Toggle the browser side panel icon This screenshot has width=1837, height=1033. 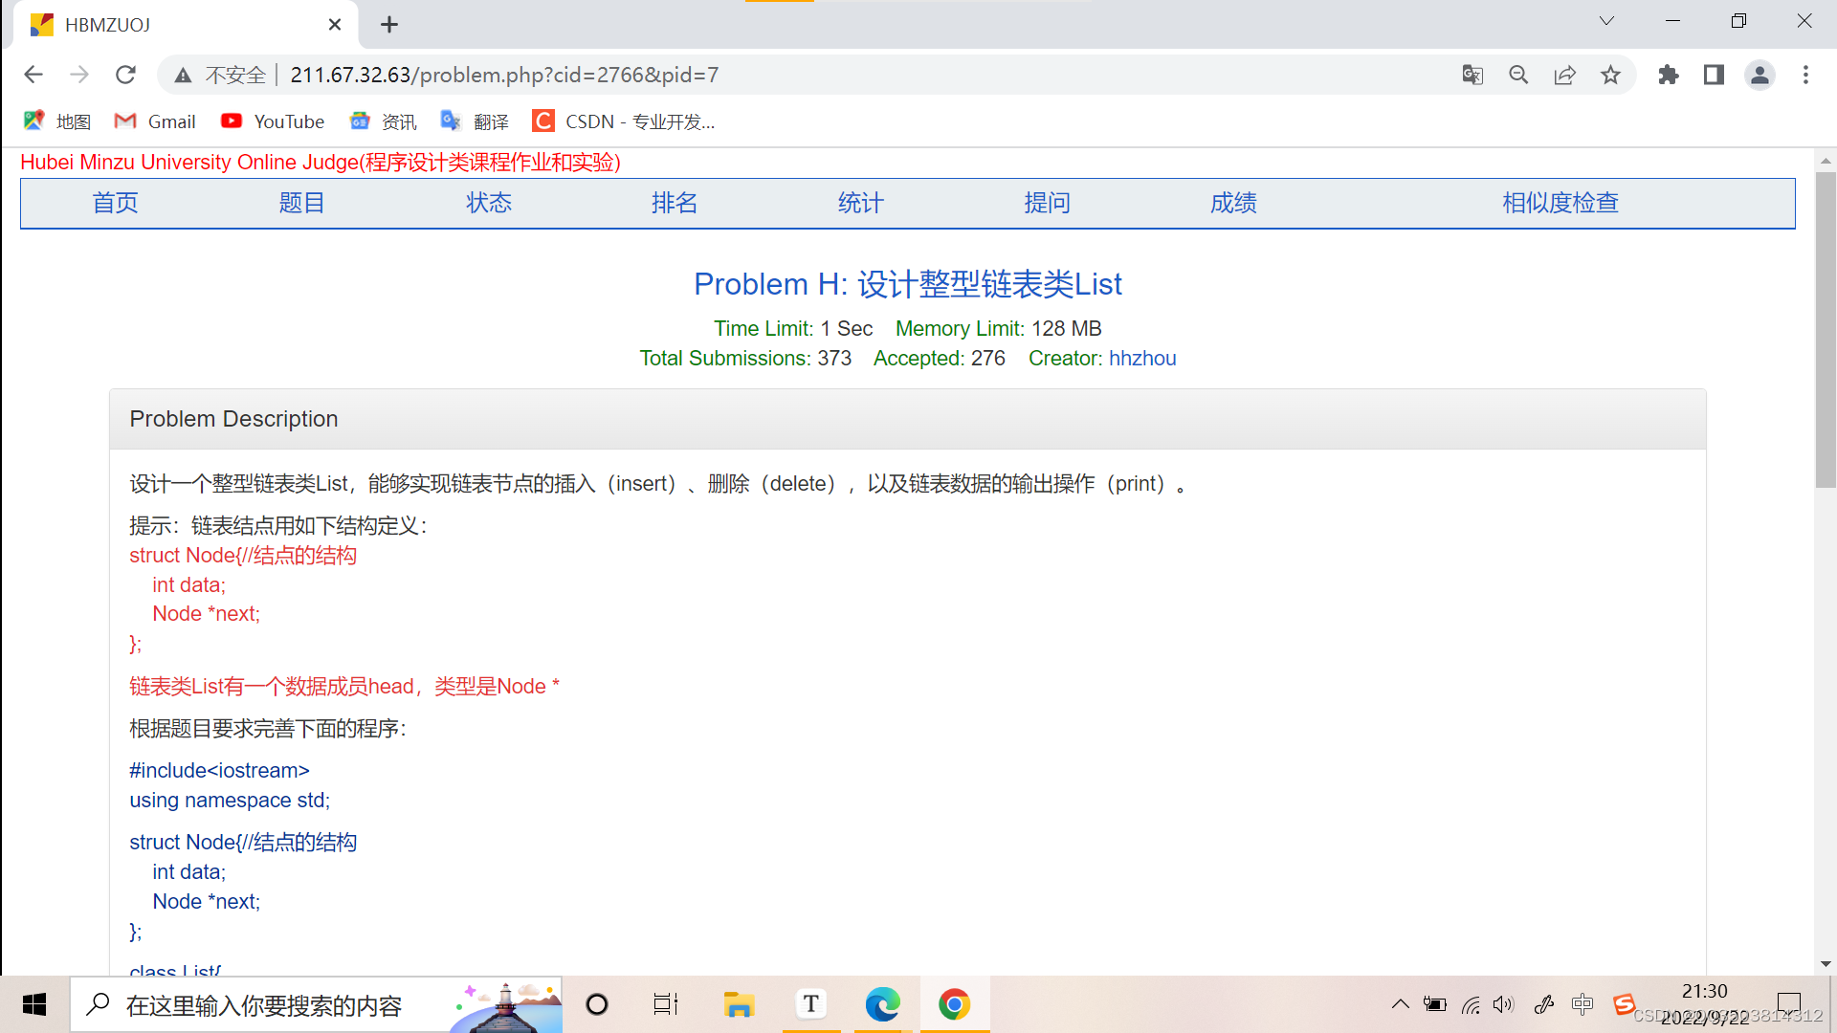(1714, 75)
